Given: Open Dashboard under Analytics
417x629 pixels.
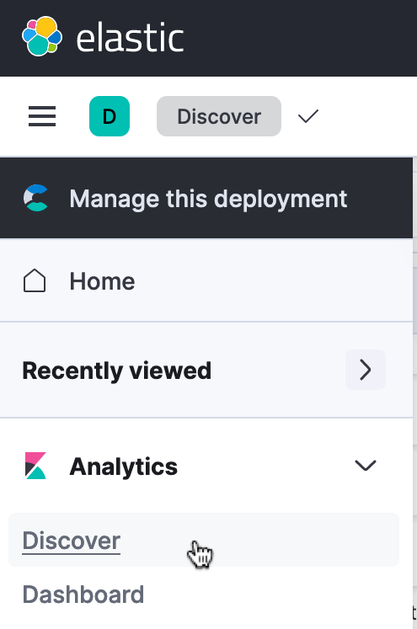Looking at the screenshot, I should point(83,594).
